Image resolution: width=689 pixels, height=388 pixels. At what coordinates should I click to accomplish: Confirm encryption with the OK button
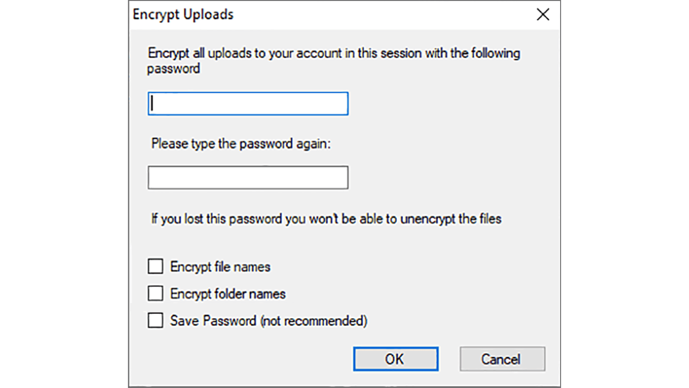pyautogui.click(x=395, y=359)
